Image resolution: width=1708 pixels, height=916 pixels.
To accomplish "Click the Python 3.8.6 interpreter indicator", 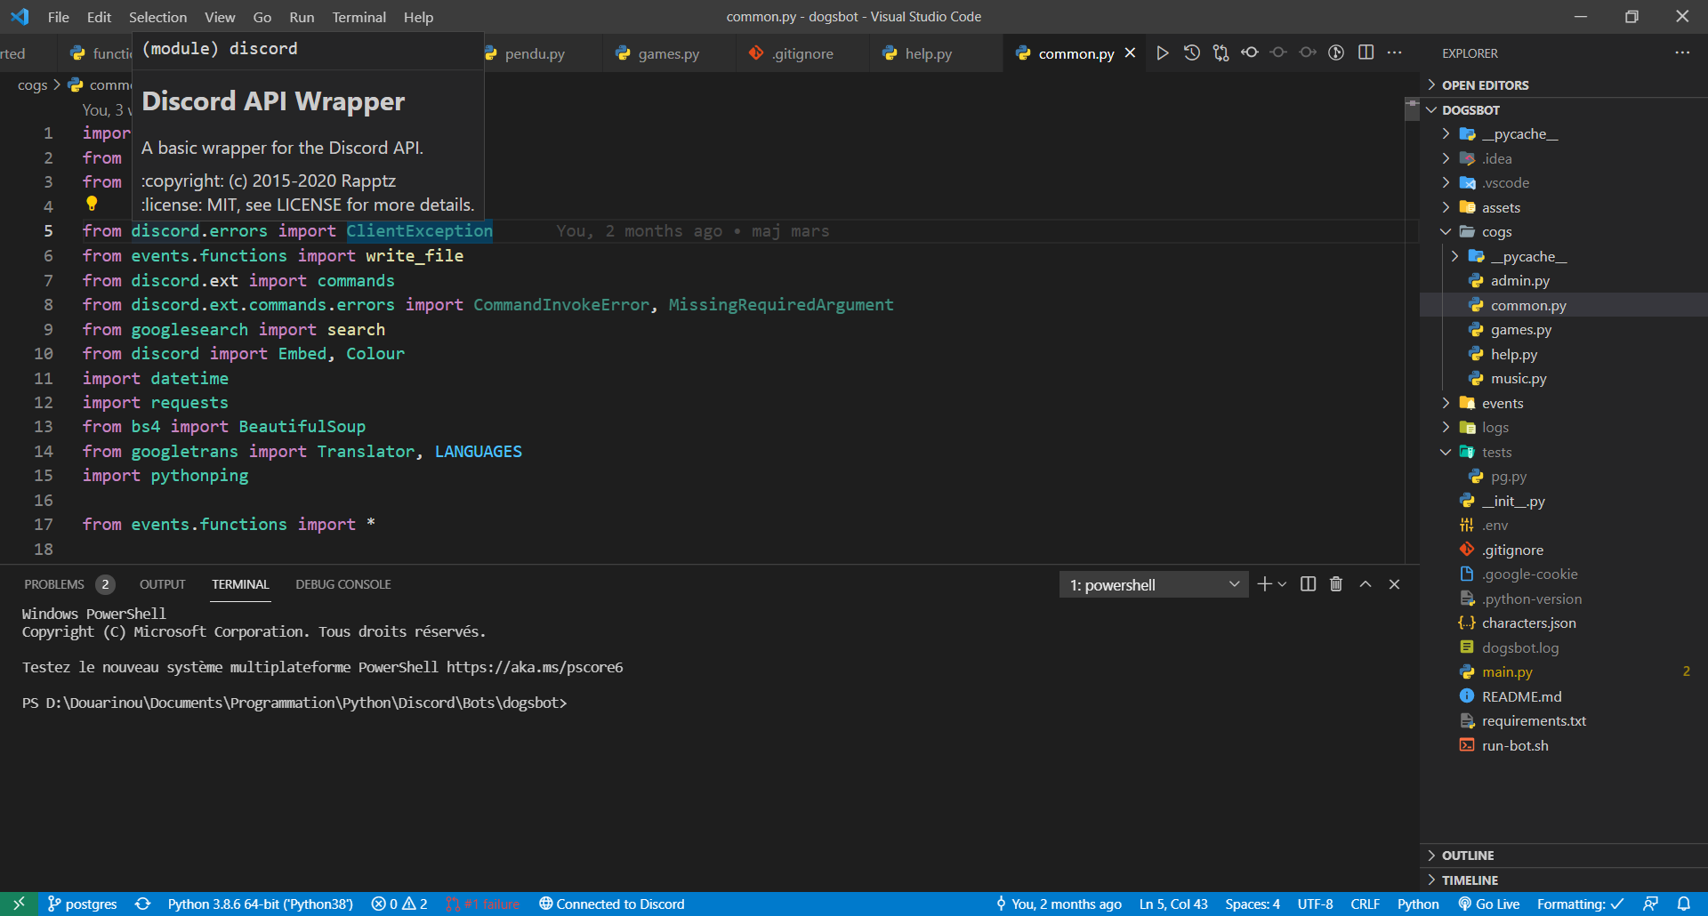I will (x=259, y=904).
